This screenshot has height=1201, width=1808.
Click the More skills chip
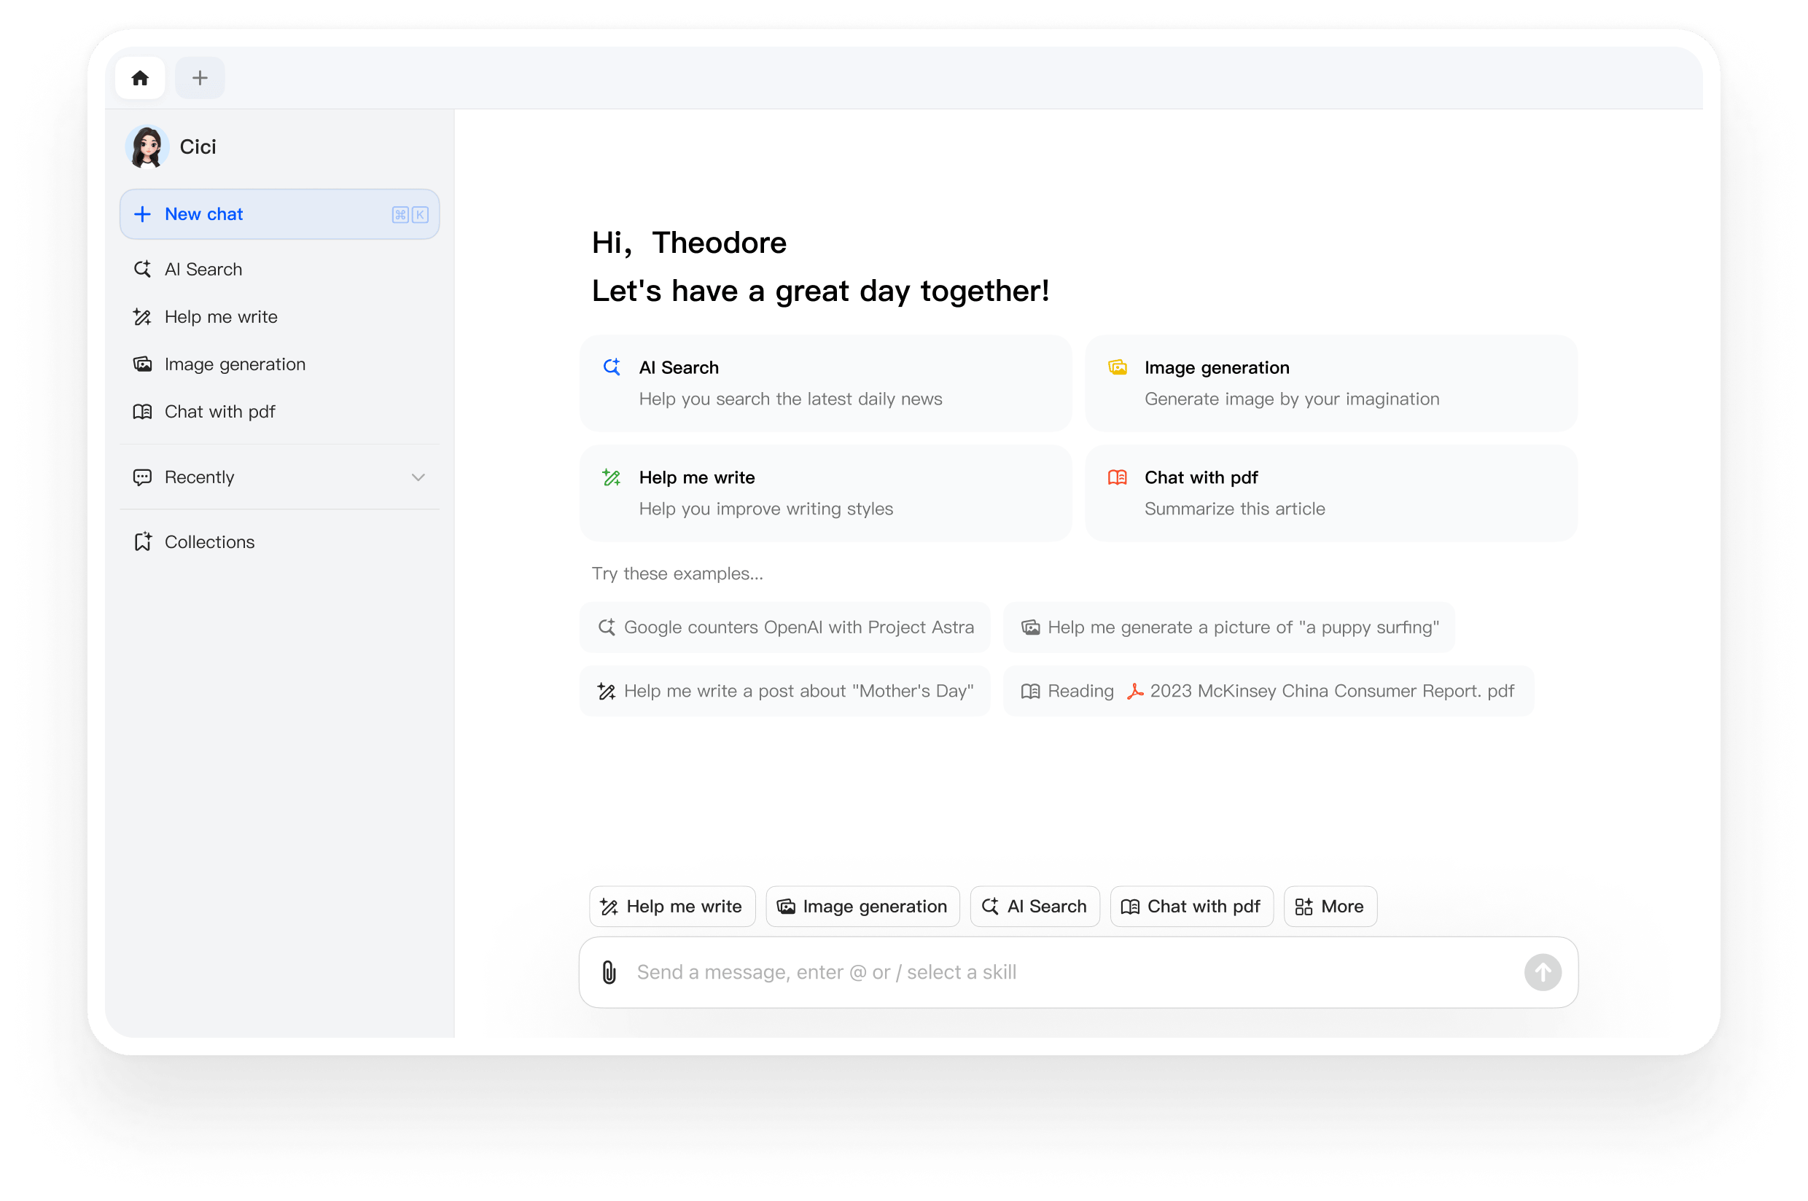click(1330, 907)
